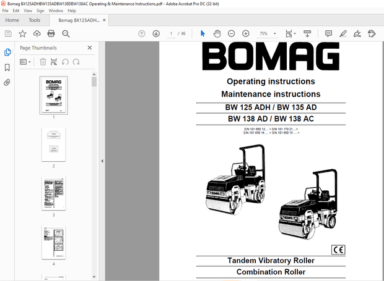Activate the Hand pan tool

[x=217, y=33]
